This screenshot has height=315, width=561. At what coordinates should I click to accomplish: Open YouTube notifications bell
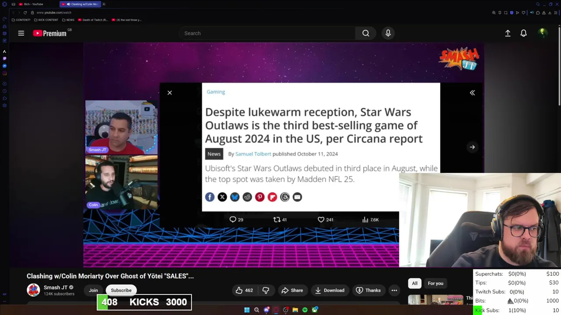(x=523, y=33)
